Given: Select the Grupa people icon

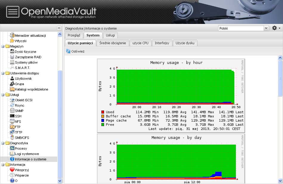Looking at the screenshot, I should (x=12, y=84).
